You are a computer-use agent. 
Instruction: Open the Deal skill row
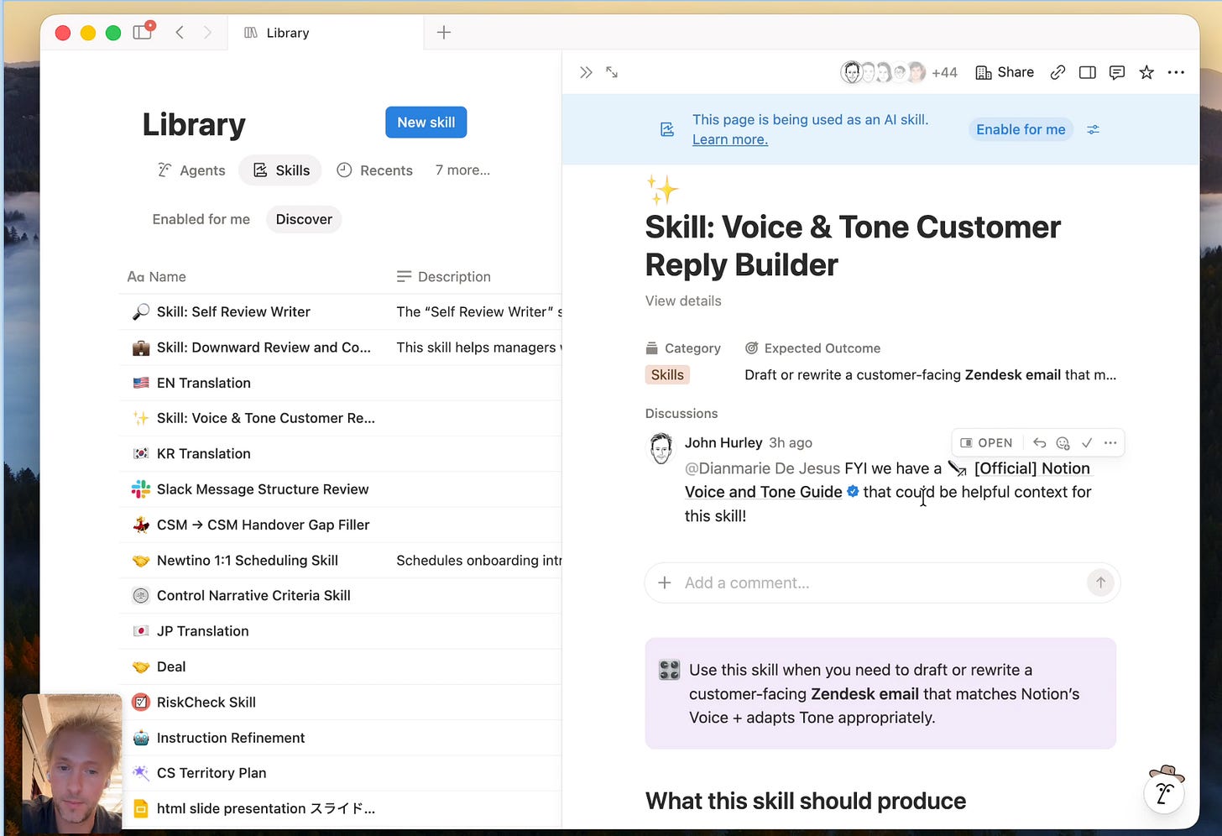[171, 666]
